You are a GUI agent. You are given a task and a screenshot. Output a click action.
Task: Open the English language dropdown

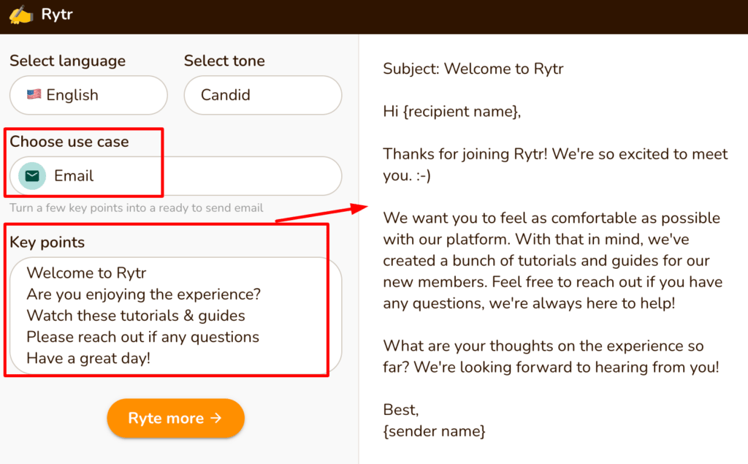(88, 95)
